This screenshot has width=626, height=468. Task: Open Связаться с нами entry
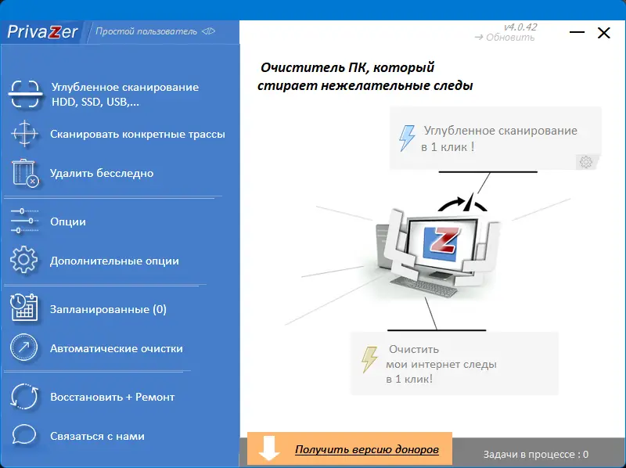97,436
